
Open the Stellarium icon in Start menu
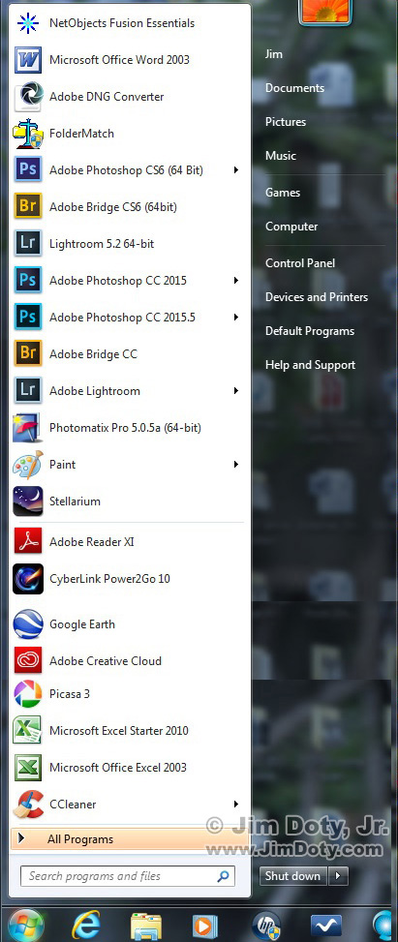tap(28, 501)
